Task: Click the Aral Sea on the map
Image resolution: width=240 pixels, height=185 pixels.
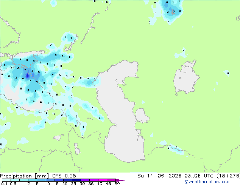Action: [x=186, y=78]
